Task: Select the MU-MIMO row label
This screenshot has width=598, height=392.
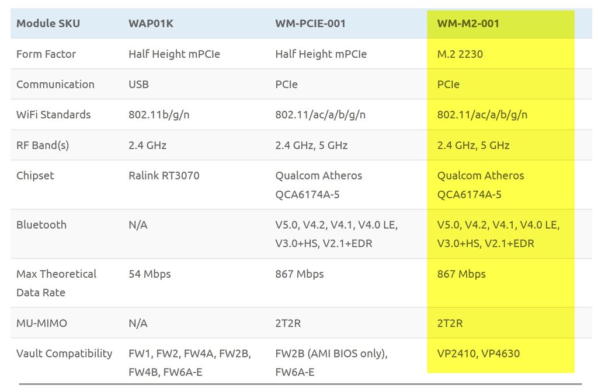Action: click(41, 323)
